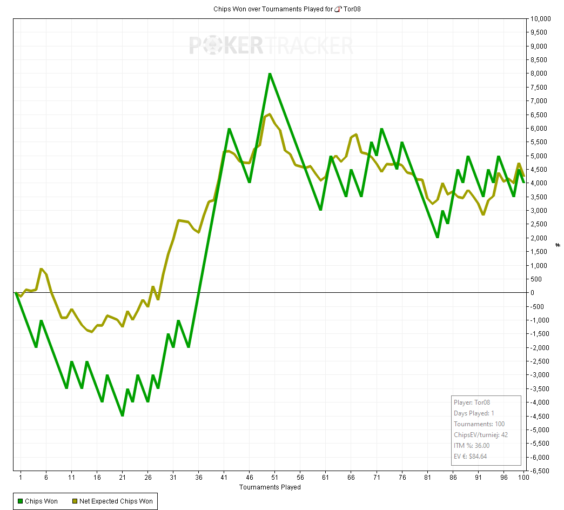The image size is (564, 510).
Task: Click x-axis tick label 36
Action: [x=199, y=477]
